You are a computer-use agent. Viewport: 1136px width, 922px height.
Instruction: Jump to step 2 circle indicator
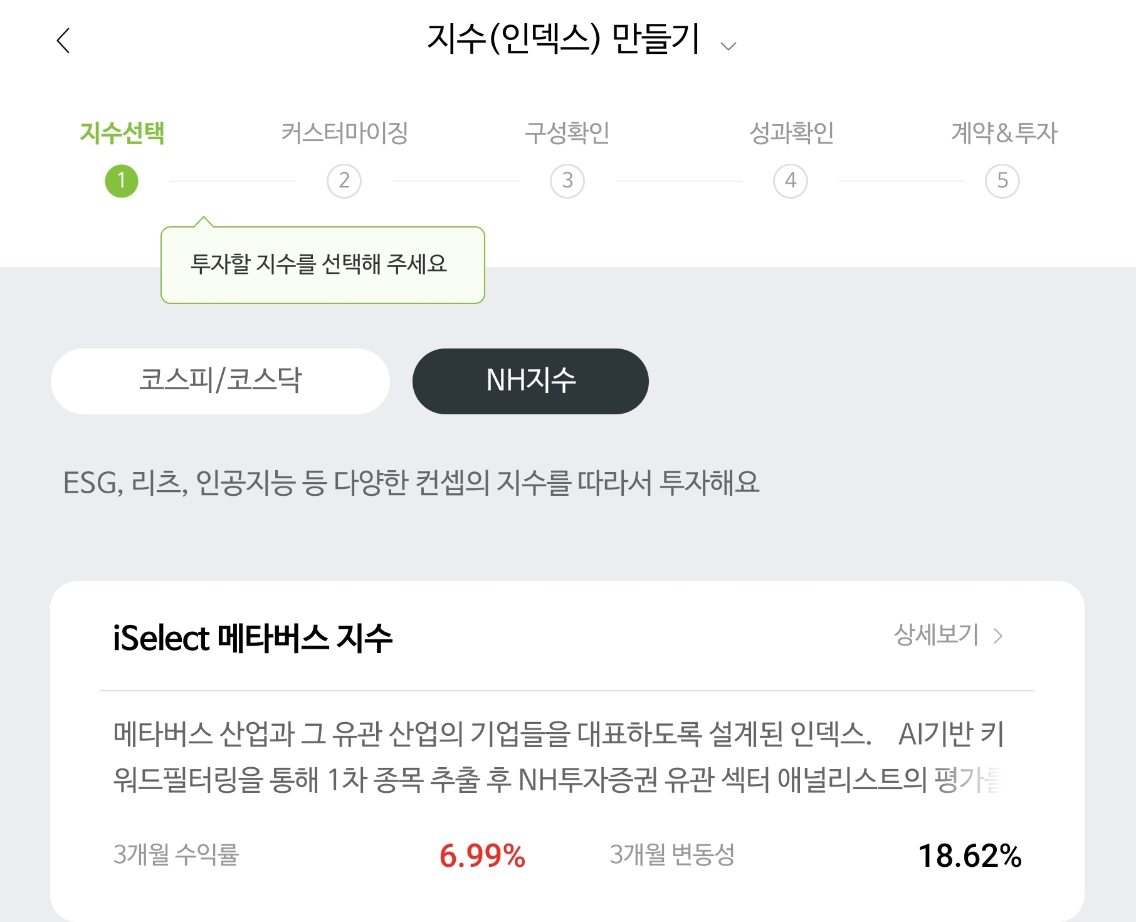click(344, 181)
